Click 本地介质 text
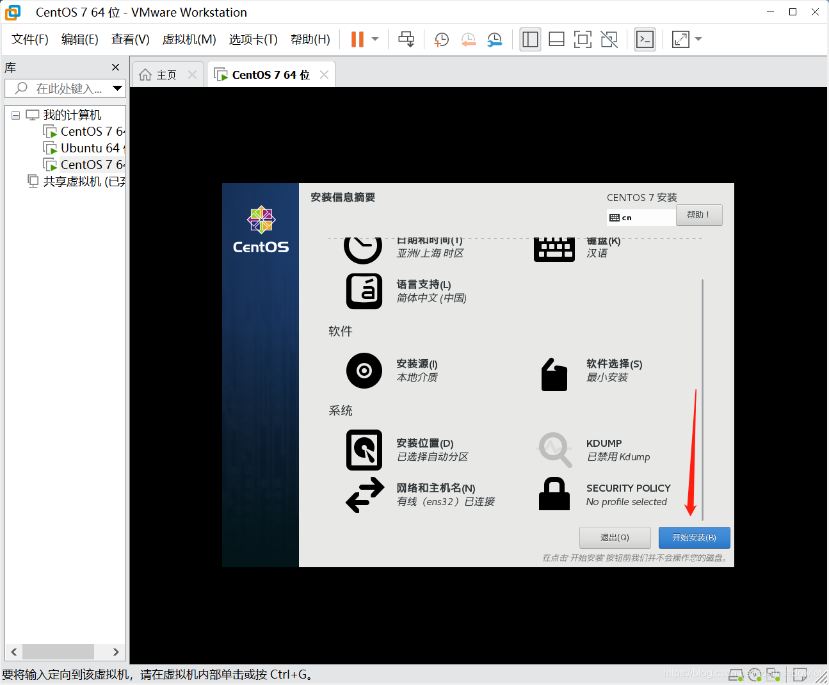This screenshot has width=829, height=685. click(417, 378)
